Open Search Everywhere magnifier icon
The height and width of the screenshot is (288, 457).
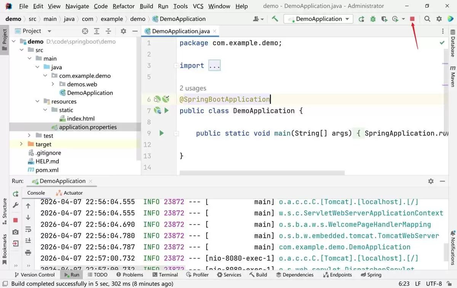[427, 19]
